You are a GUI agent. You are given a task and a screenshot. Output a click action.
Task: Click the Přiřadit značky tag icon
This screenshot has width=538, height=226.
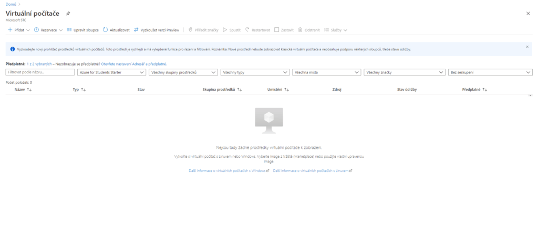coord(191,30)
